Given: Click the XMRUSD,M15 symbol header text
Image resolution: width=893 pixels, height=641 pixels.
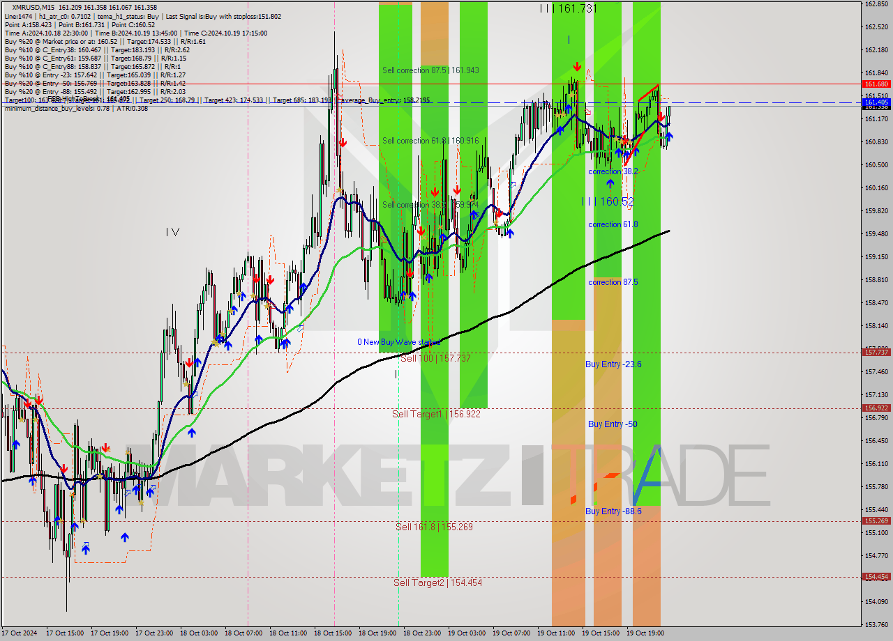Looking at the screenshot, I should point(32,7).
